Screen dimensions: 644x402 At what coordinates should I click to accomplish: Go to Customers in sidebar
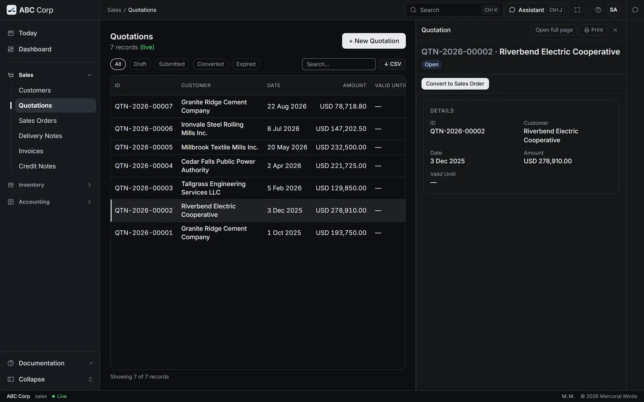click(x=56, y=90)
